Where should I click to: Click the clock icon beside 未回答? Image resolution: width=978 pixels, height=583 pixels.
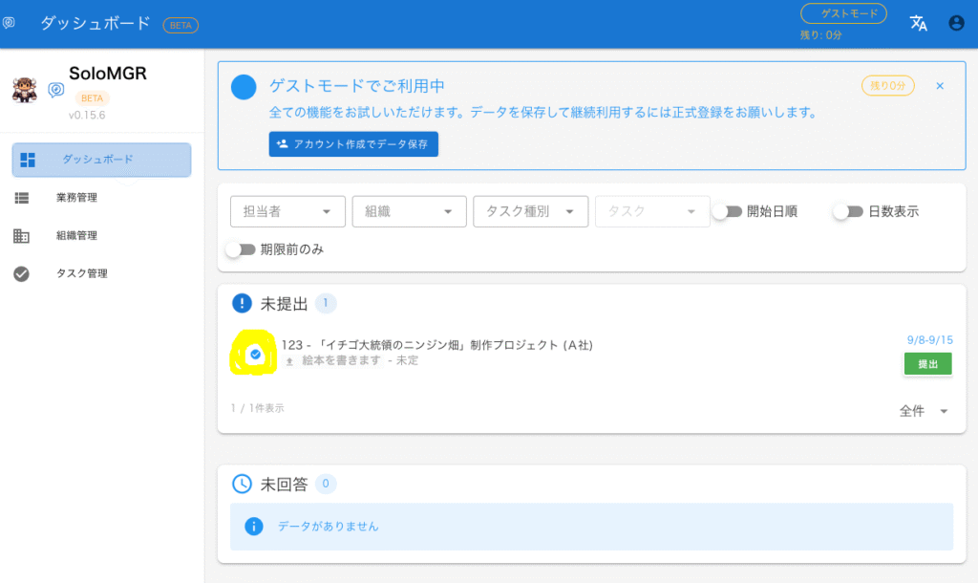click(x=243, y=485)
